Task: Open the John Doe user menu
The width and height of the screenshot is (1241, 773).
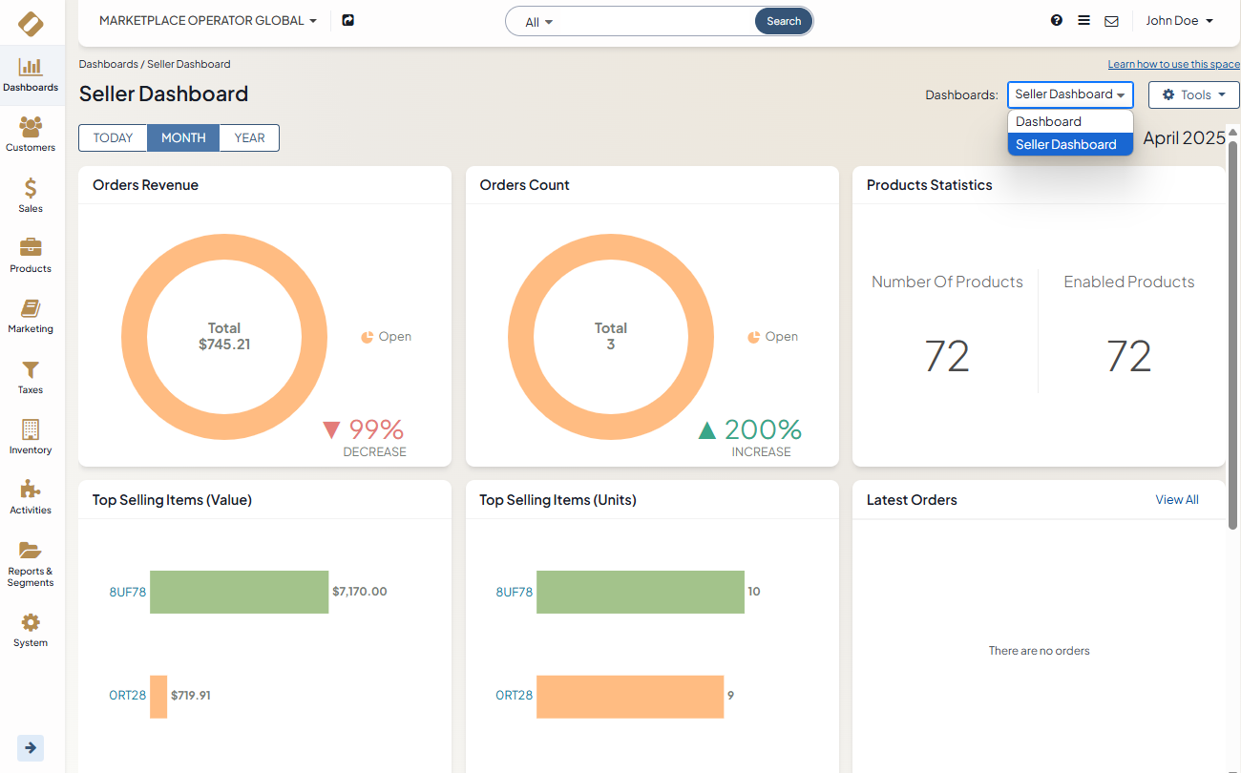Action: [1179, 20]
